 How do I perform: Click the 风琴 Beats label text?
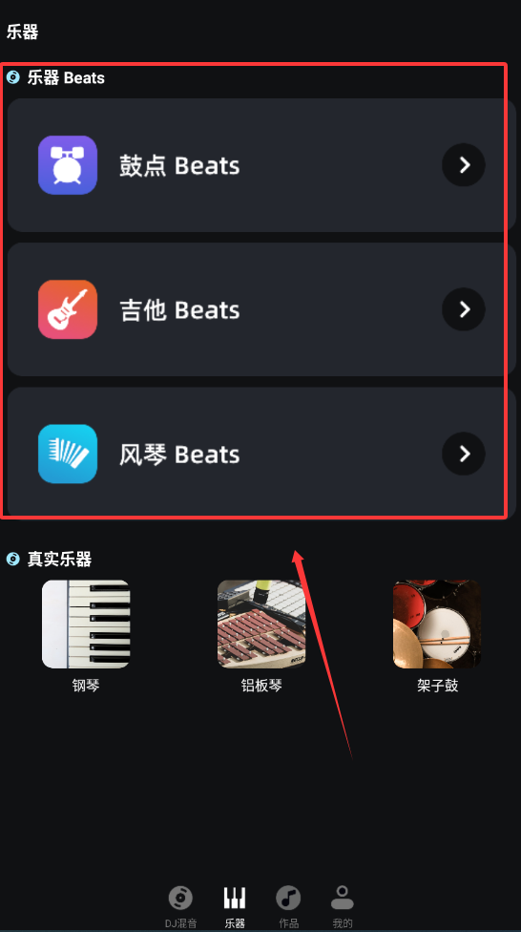(x=180, y=455)
